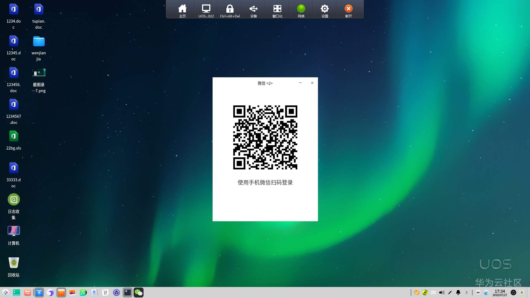Click the blue waveform tray icon
The image size is (530, 298).
(x=486, y=292)
